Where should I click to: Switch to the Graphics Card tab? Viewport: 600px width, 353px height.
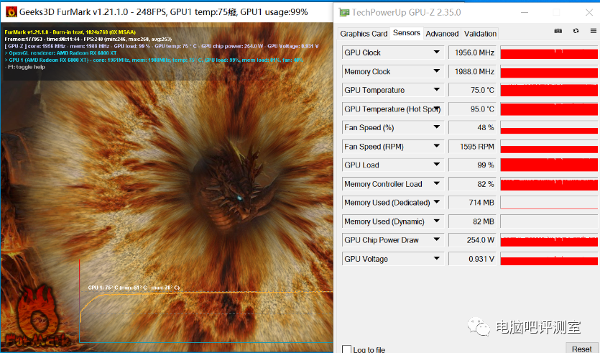tap(364, 34)
